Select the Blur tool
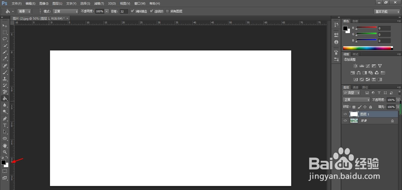 coord(5,105)
